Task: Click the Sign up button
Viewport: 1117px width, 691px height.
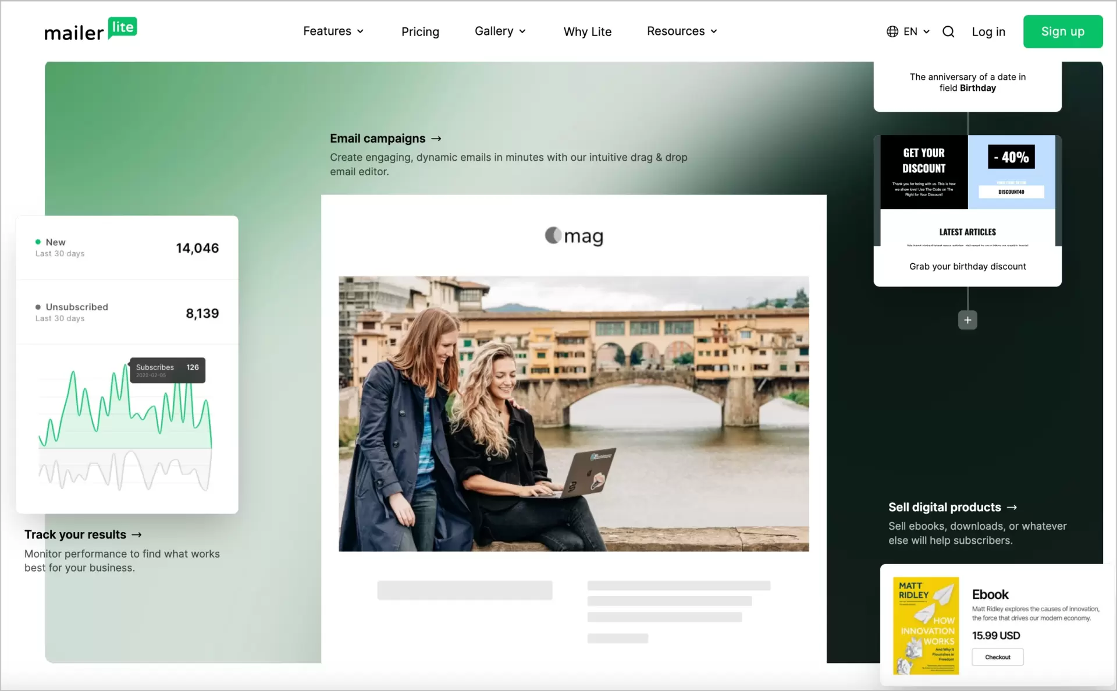Action: point(1063,31)
